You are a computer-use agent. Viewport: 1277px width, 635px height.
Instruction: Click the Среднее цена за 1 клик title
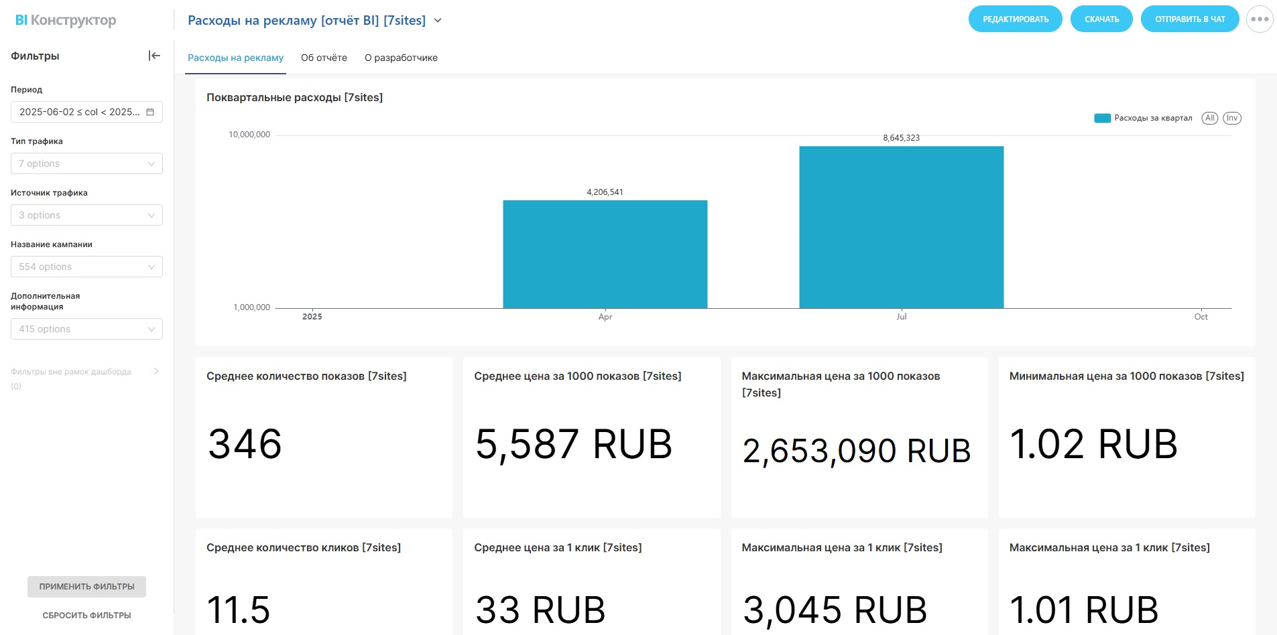pos(558,548)
